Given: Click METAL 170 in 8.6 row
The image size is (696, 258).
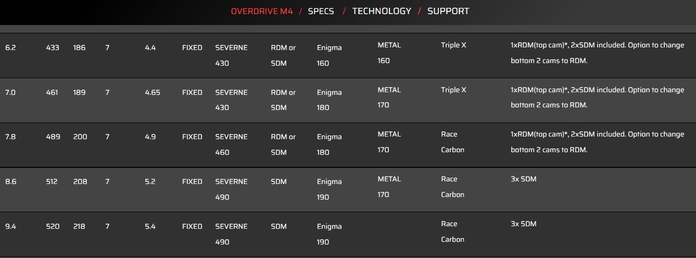Looking at the screenshot, I should (x=389, y=187).
